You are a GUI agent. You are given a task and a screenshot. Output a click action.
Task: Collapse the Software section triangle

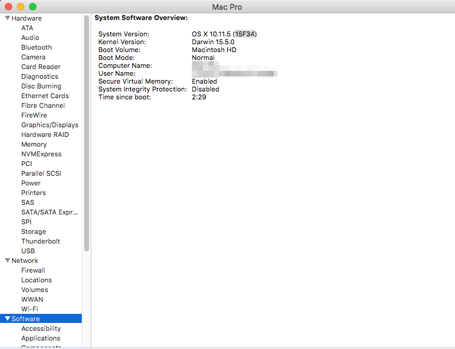(8, 319)
